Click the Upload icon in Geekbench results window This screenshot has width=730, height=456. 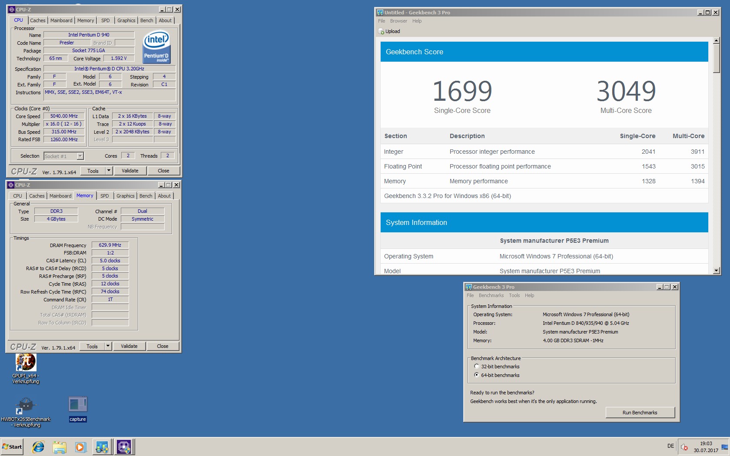(x=381, y=31)
